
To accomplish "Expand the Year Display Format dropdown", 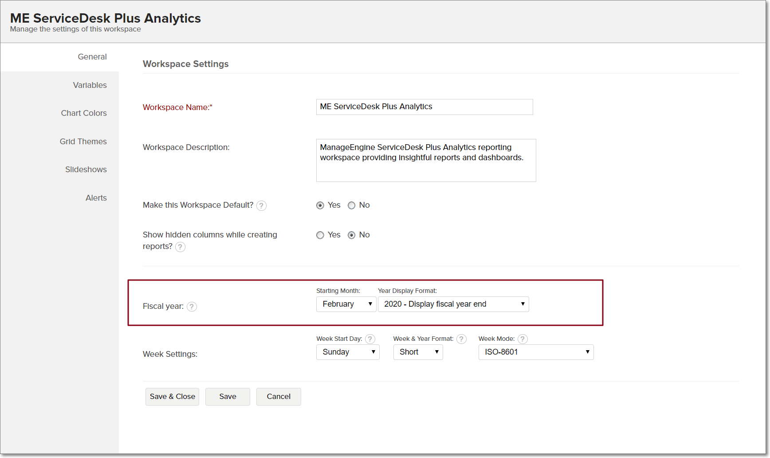I will pyautogui.click(x=453, y=304).
